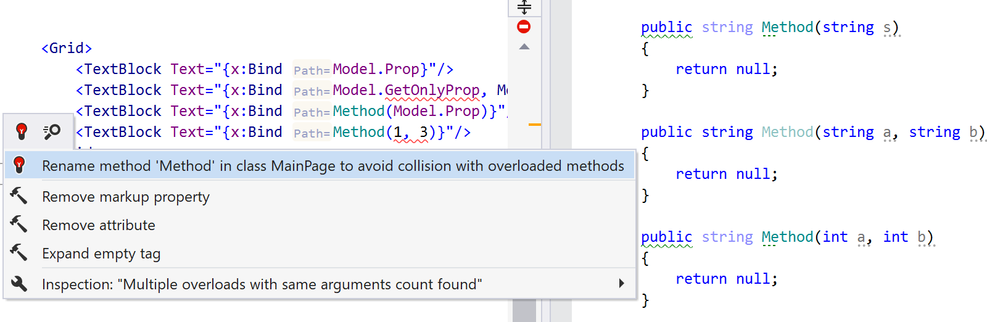Image resolution: width=987 pixels, height=322 pixels.
Task: Click the Find Action magnifier icon
Action: tap(52, 131)
